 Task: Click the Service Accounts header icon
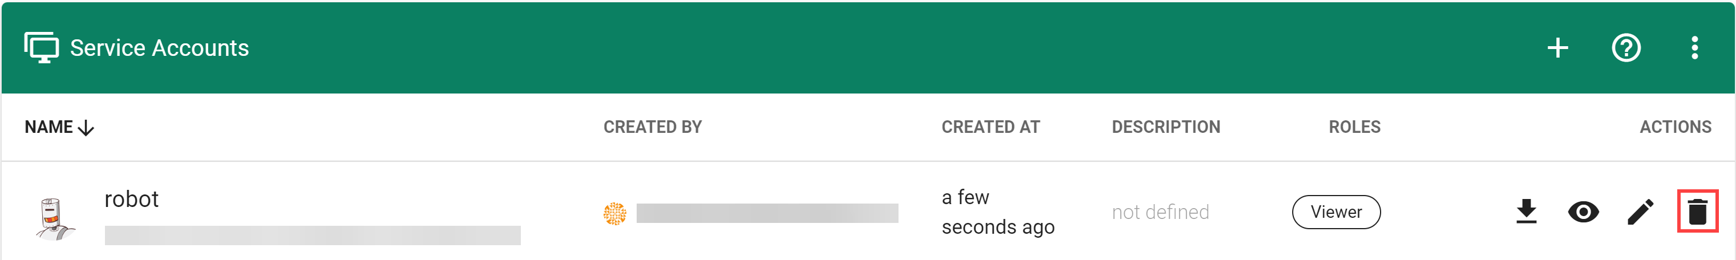click(x=41, y=48)
